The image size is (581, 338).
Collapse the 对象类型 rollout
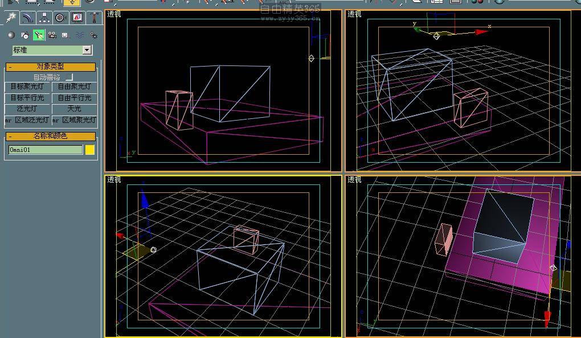(x=51, y=67)
